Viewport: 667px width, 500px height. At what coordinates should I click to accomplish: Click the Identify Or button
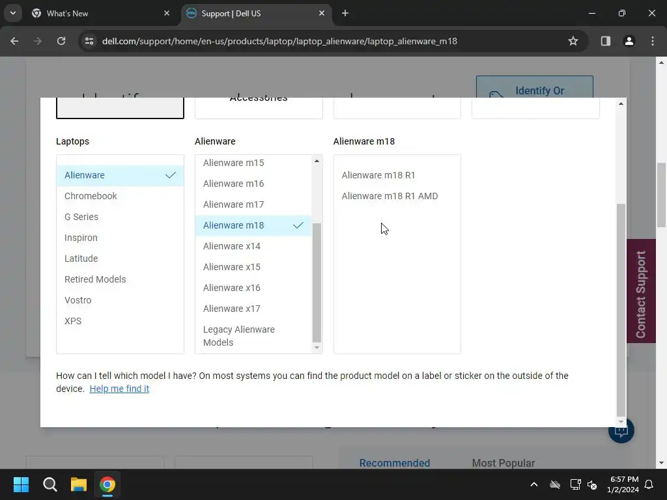click(x=535, y=87)
